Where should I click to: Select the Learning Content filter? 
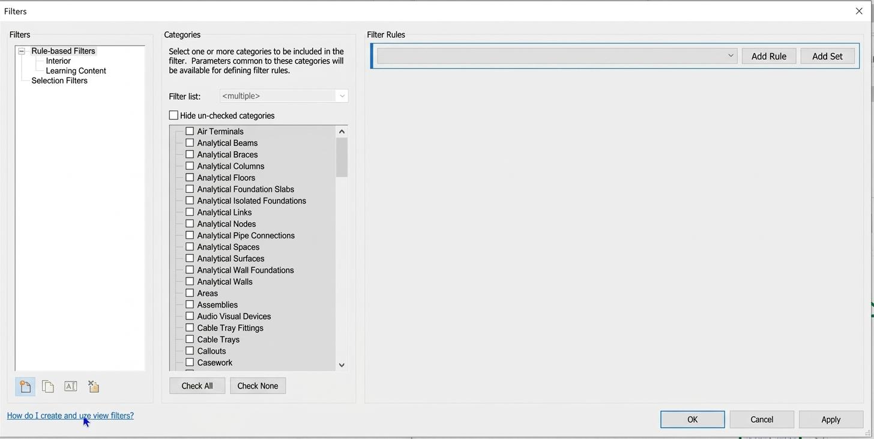coord(76,71)
